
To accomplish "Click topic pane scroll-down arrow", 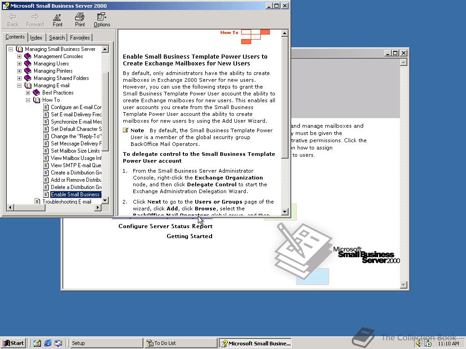I will (x=284, y=212).
